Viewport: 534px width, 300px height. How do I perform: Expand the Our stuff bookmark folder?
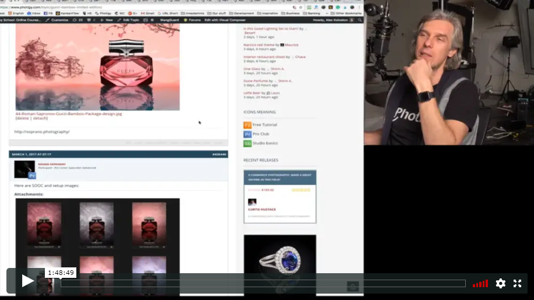pos(217,13)
